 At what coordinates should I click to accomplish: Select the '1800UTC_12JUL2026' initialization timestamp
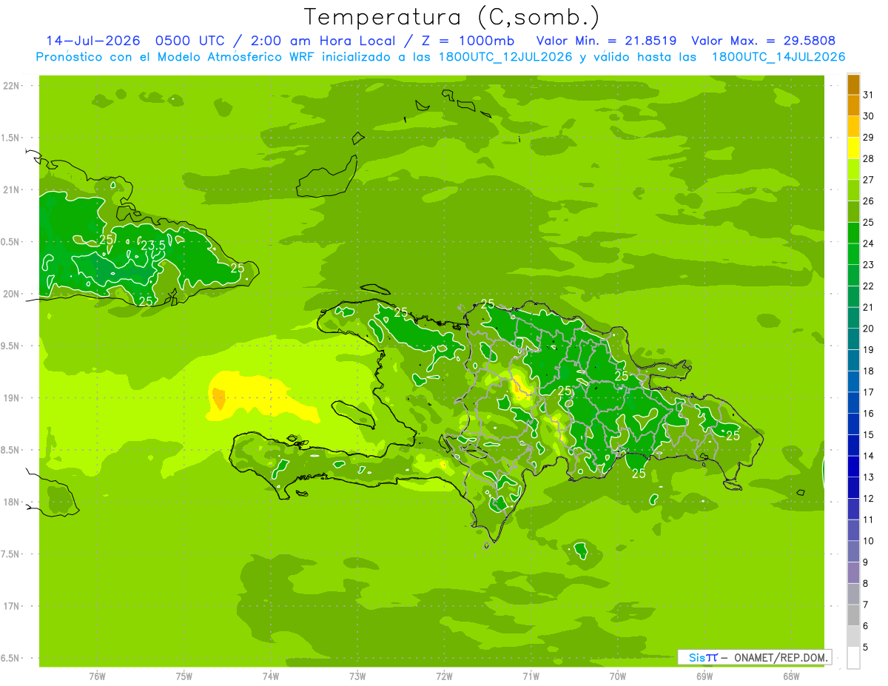505,57
